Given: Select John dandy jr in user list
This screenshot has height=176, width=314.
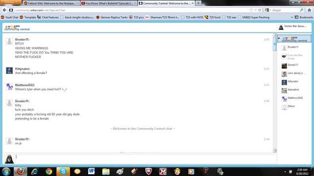Looking at the screenshot, I should tap(296, 74).
